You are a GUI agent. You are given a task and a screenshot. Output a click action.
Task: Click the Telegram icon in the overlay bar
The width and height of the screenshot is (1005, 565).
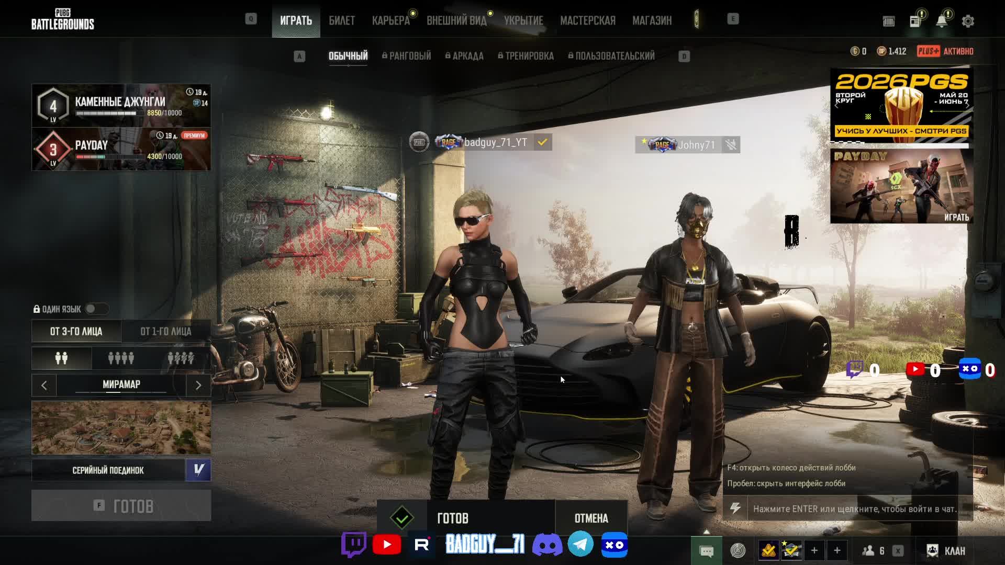pos(580,545)
